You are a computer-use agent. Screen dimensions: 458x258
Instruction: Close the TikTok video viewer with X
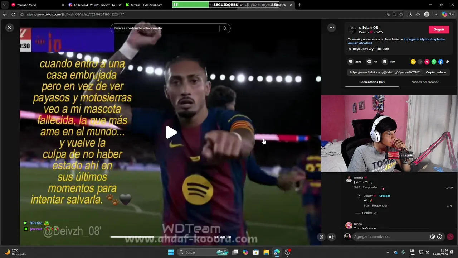click(x=10, y=28)
